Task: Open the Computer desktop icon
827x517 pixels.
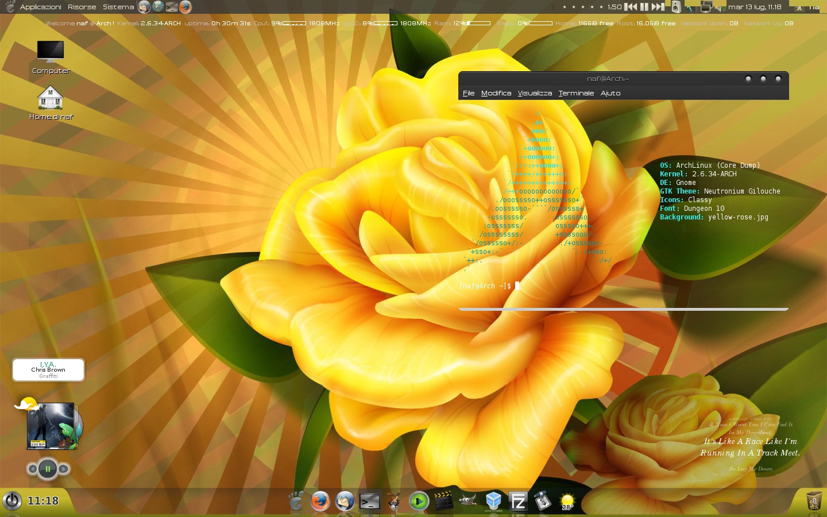Action: point(51,57)
